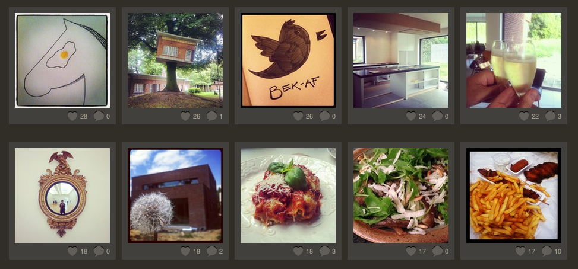Open the gold convex mirror photo
Image resolution: width=578 pixels, height=269 pixels.
[x=62, y=196]
